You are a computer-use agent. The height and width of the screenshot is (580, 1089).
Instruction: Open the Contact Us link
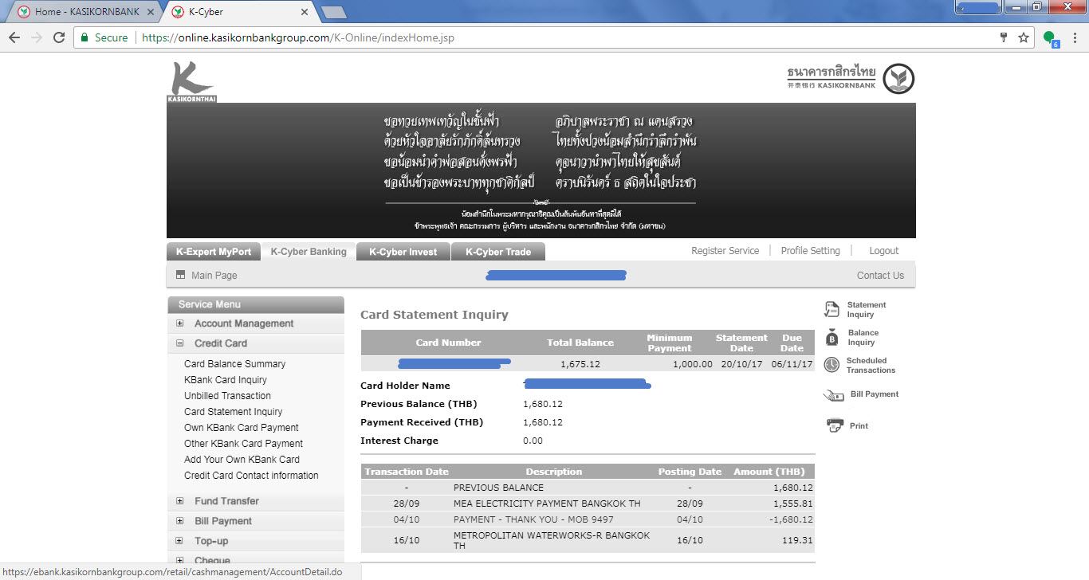coord(880,276)
